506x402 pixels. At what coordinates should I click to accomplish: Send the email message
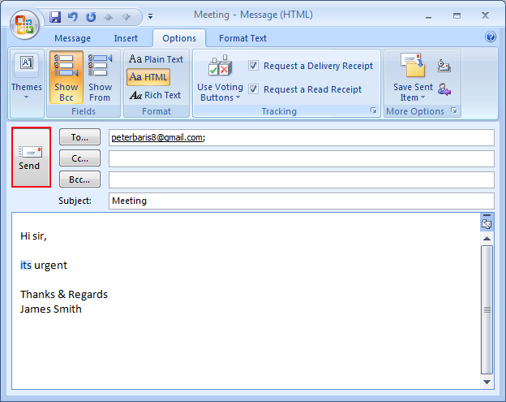point(31,157)
